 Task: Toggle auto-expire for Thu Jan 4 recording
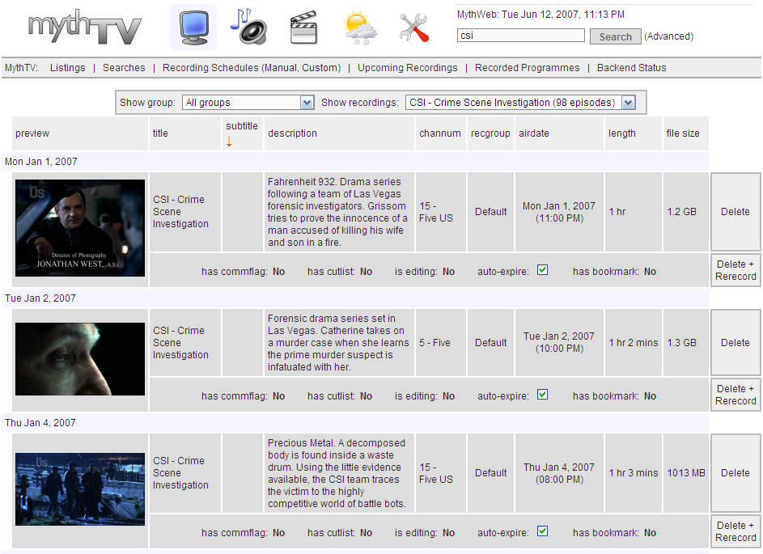[543, 531]
